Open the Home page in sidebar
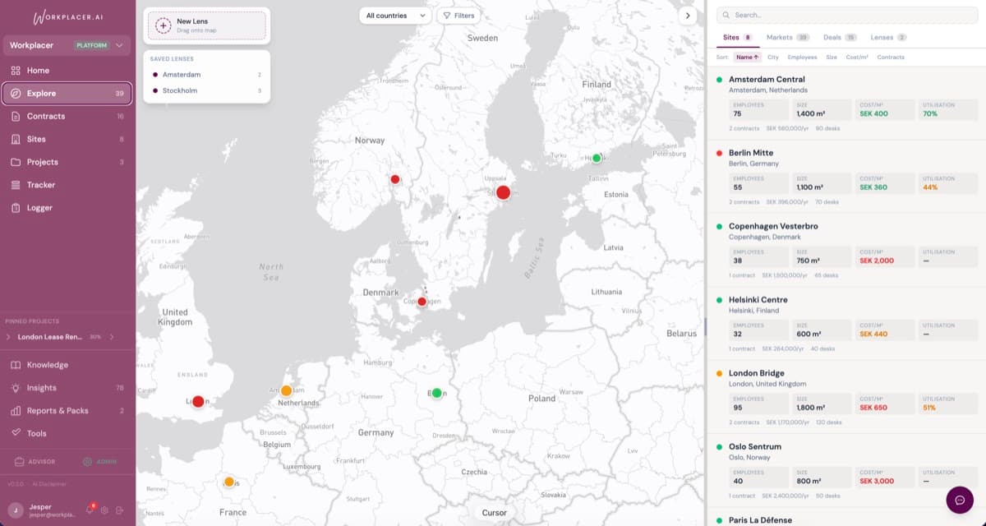Screen dimensions: 986x526 tap(67, 71)
